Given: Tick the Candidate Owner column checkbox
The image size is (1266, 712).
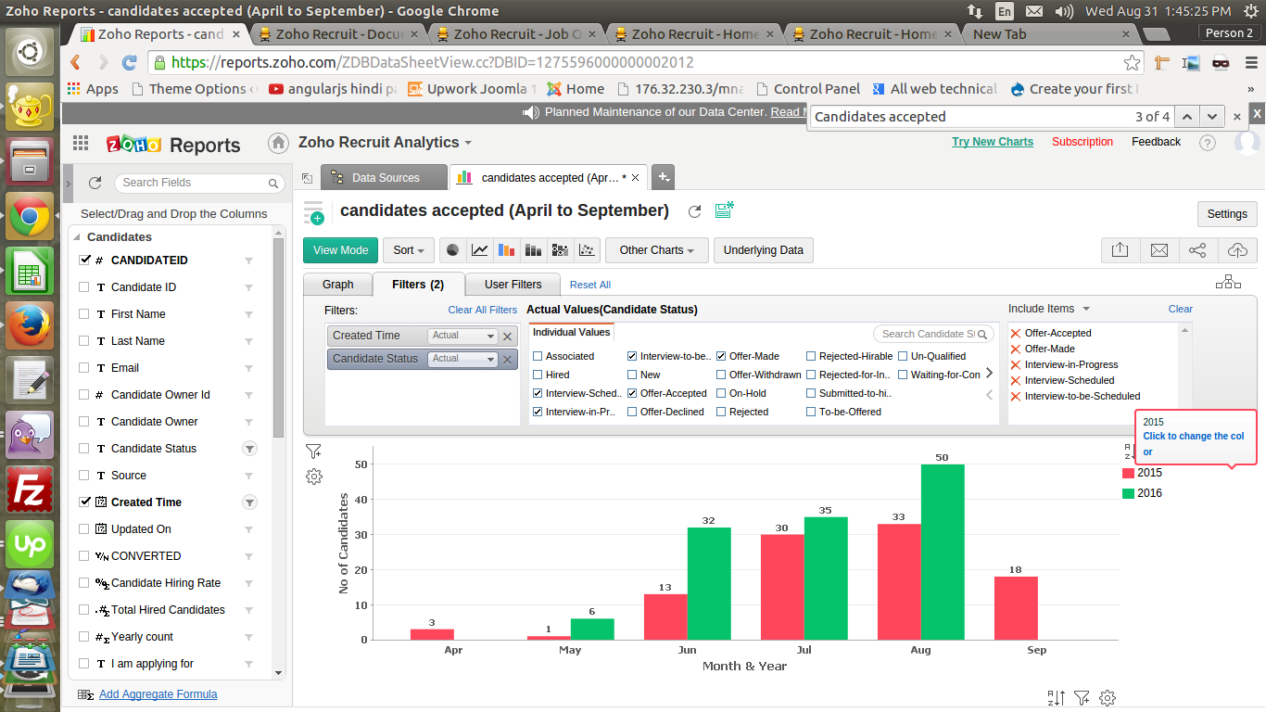Looking at the screenshot, I should [x=84, y=422].
